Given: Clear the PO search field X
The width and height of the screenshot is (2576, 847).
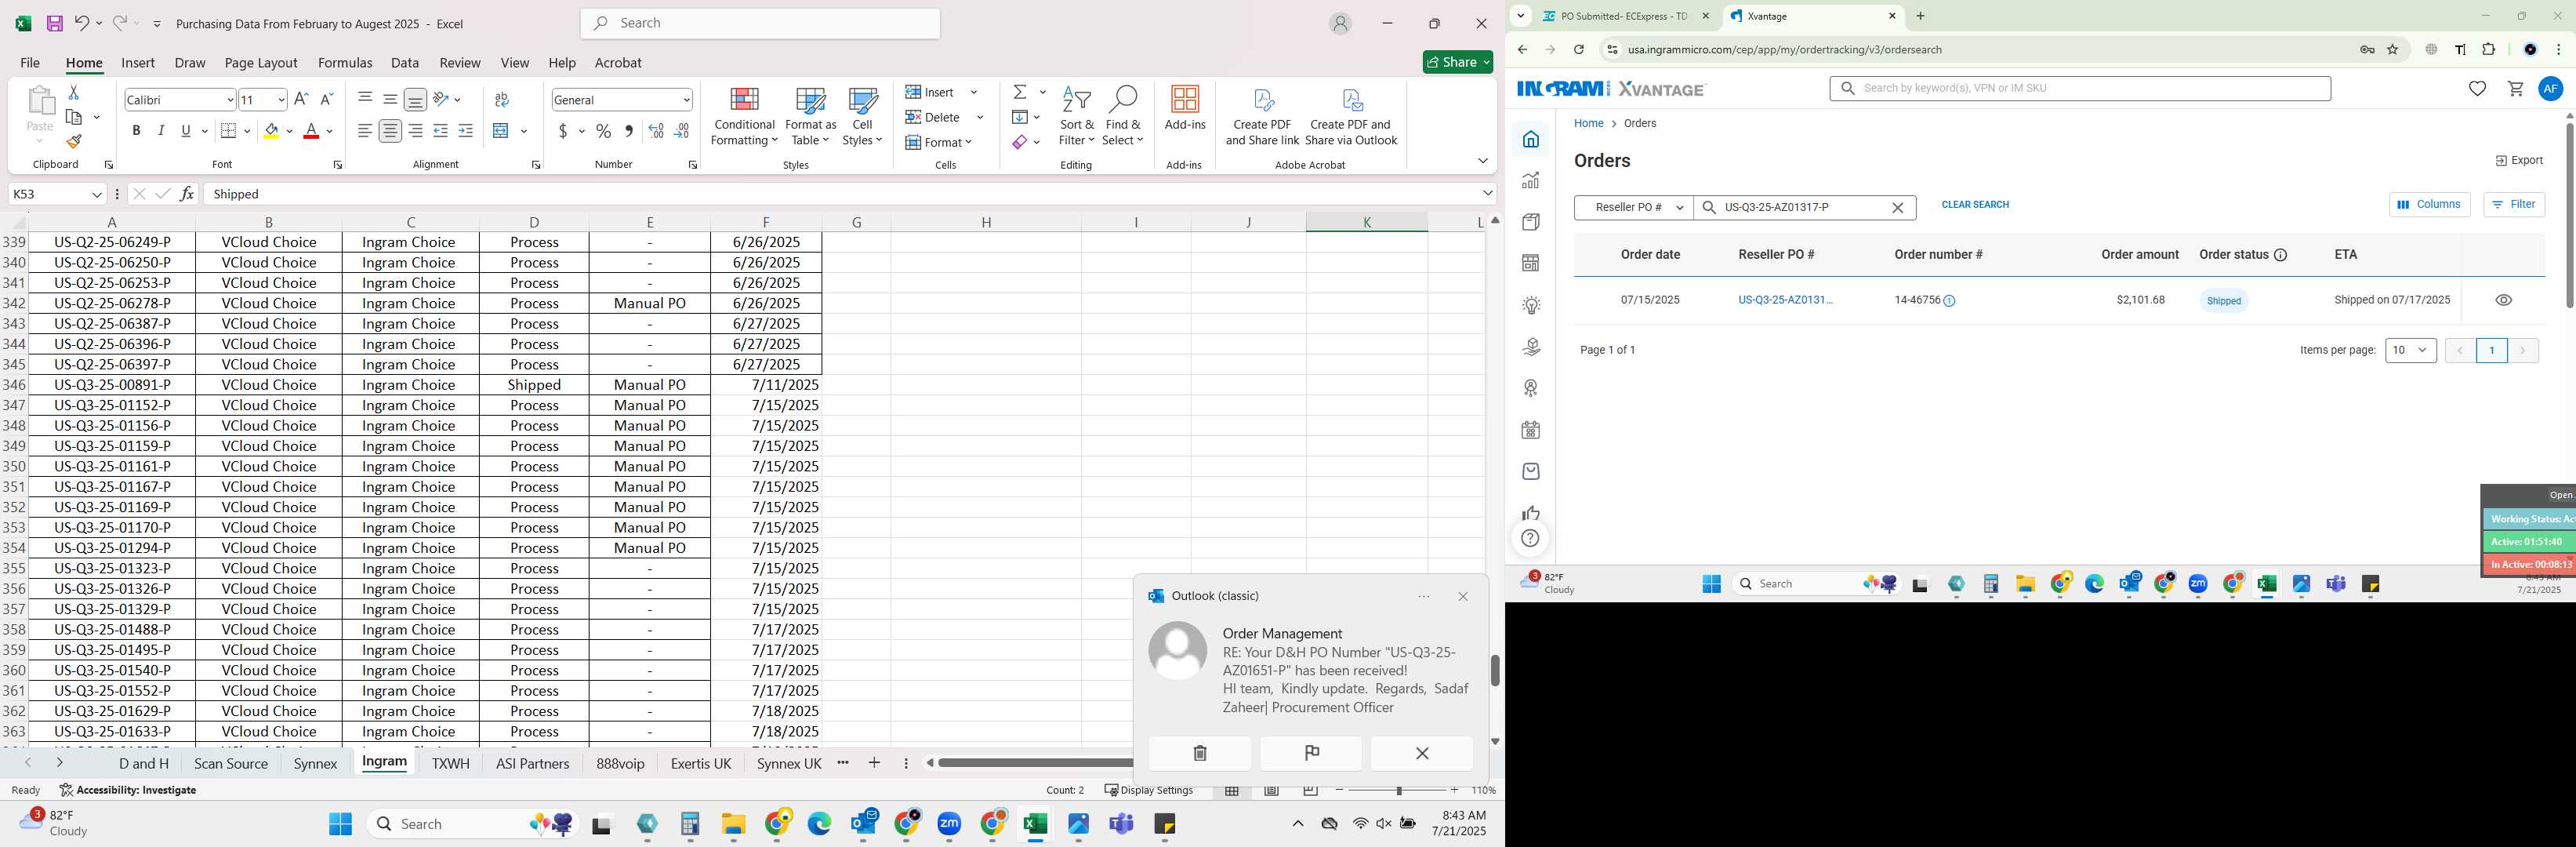Looking at the screenshot, I should [1897, 207].
